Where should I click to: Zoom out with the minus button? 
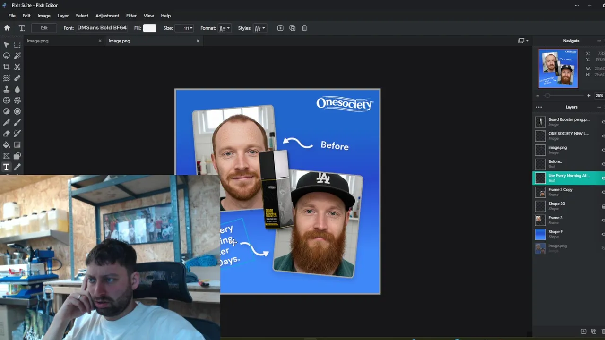pyautogui.click(x=537, y=96)
